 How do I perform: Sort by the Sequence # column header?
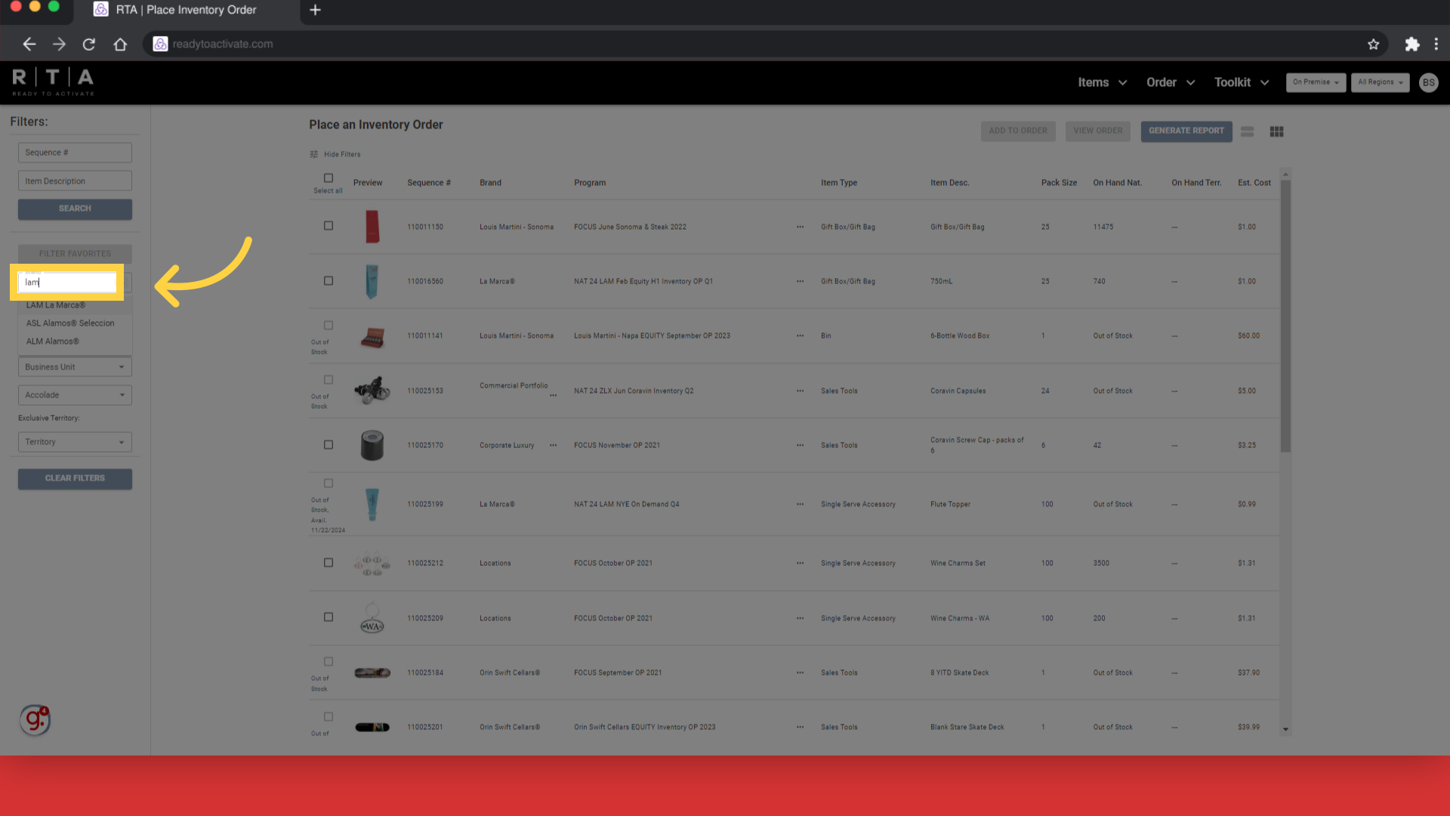pos(429,183)
